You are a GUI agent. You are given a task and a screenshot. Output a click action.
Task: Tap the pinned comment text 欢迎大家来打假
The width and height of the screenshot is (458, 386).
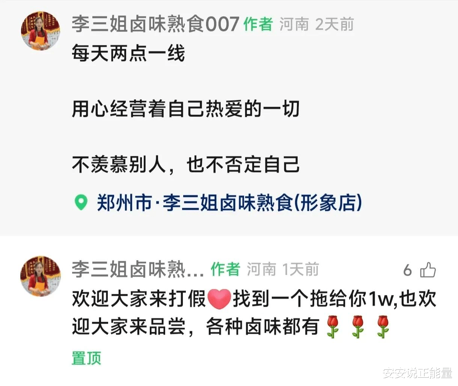pyautogui.click(x=139, y=300)
